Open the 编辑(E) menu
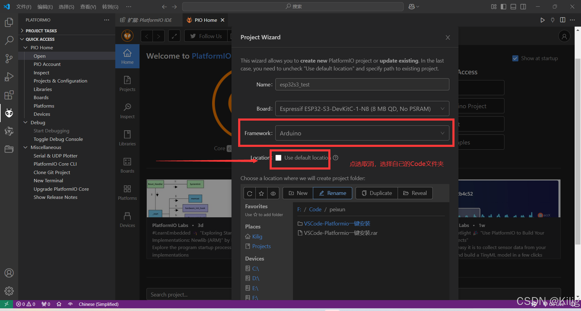The width and height of the screenshot is (581, 311). coord(45,7)
